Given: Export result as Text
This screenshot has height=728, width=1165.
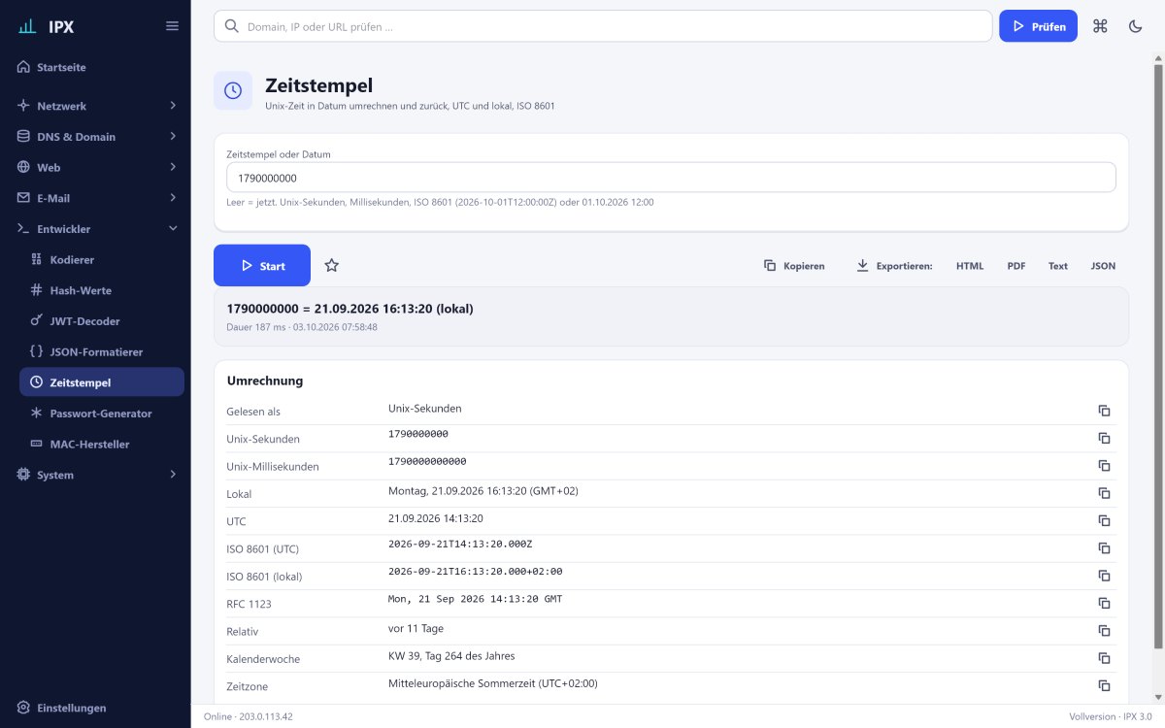Looking at the screenshot, I should pos(1058,265).
